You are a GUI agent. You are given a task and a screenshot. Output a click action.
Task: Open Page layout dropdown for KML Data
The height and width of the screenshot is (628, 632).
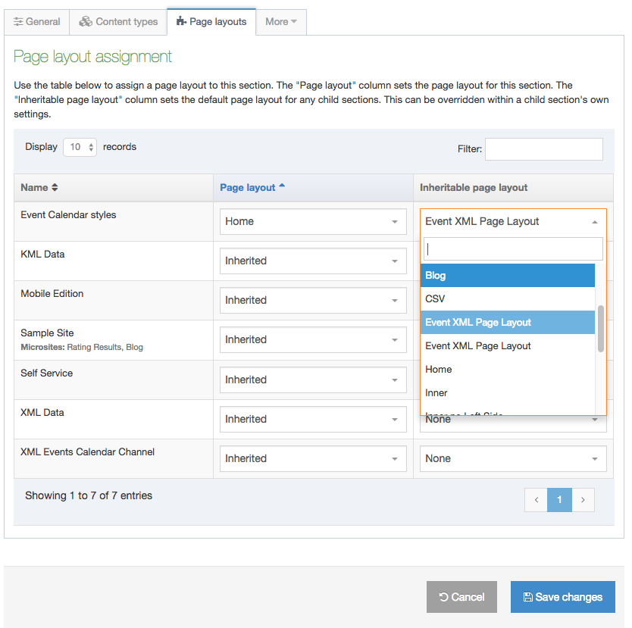click(311, 261)
